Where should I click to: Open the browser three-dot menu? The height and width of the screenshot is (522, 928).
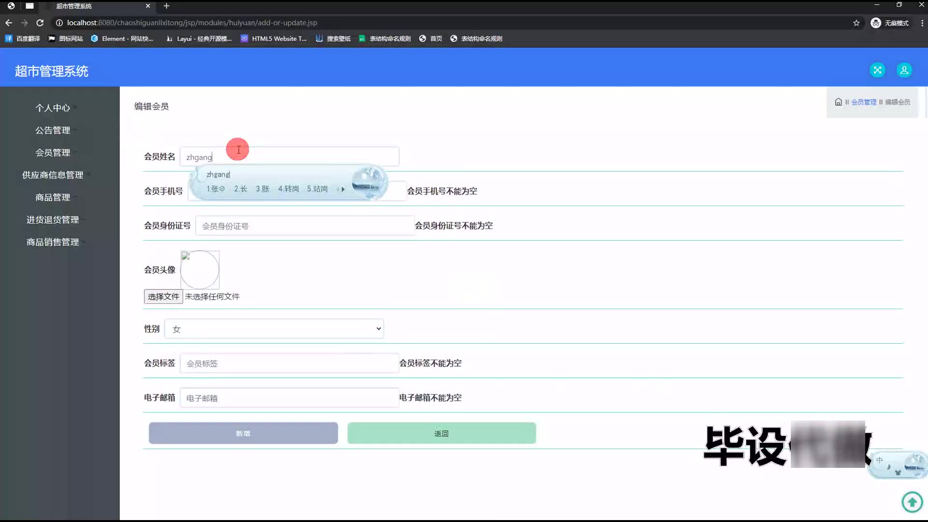(922, 23)
